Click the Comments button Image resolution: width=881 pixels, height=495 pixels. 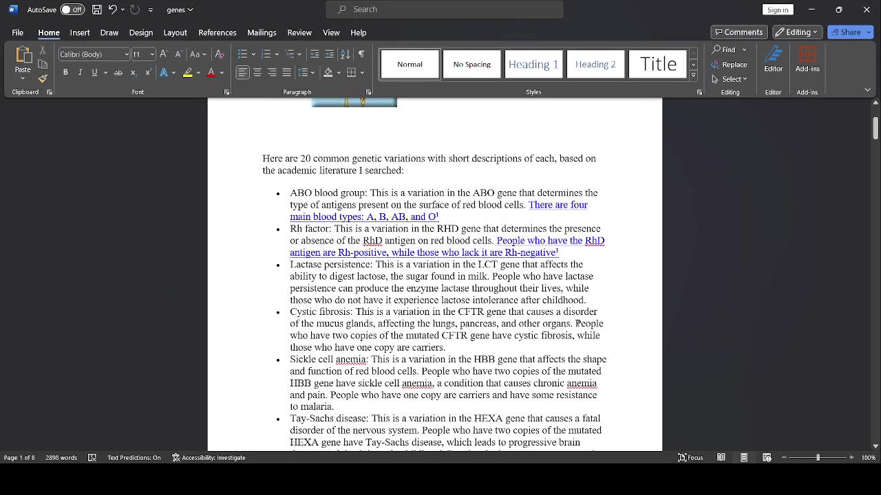point(739,32)
